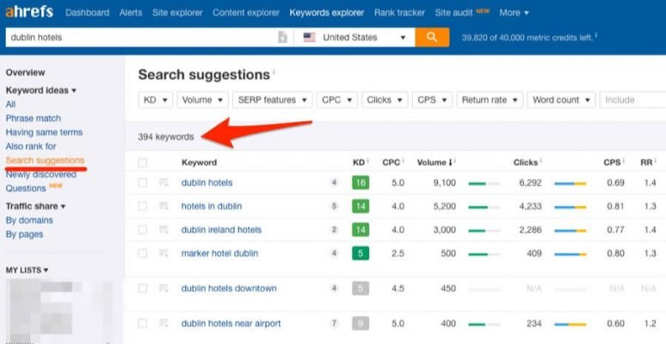This screenshot has height=344, width=666.
Task: Check the box for dublin ireland hotels
Action: [143, 230]
